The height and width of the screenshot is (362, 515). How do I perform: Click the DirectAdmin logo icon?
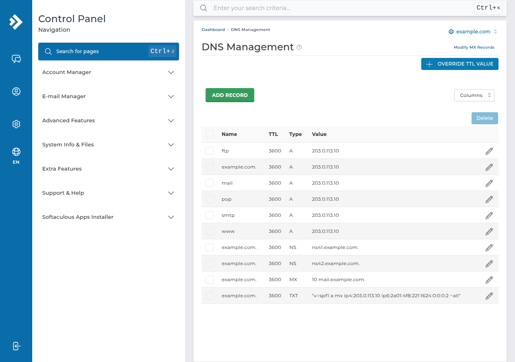pyautogui.click(x=16, y=22)
